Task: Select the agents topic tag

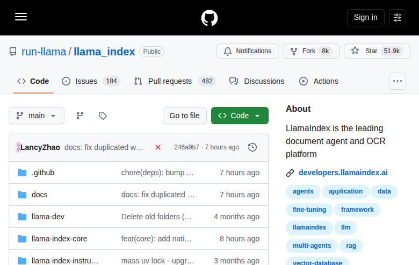Action: (x=303, y=191)
